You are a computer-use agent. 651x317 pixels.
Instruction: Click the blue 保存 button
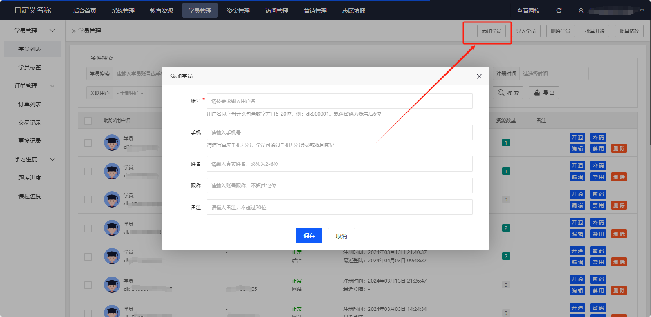pyautogui.click(x=309, y=236)
